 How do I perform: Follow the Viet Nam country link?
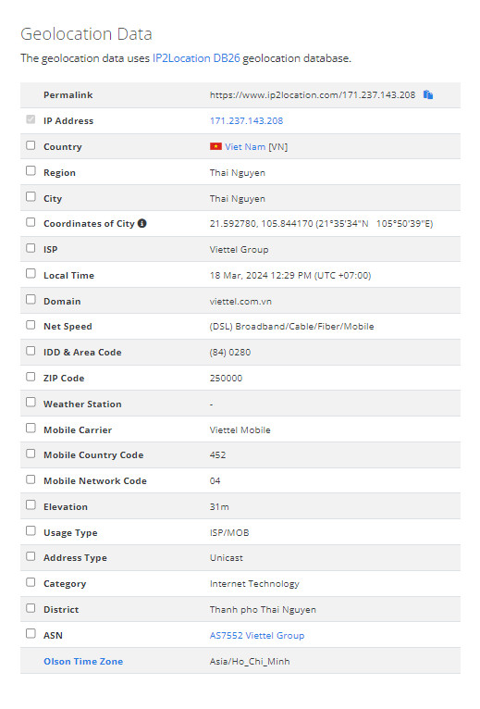245,146
